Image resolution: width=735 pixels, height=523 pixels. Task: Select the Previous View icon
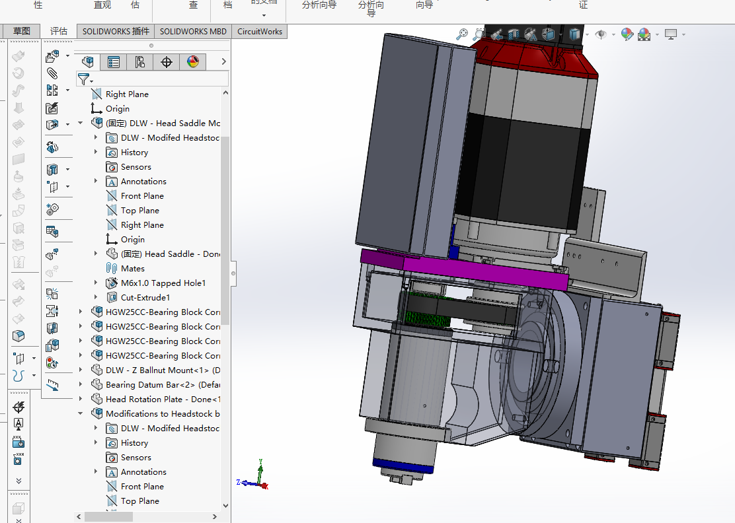496,34
